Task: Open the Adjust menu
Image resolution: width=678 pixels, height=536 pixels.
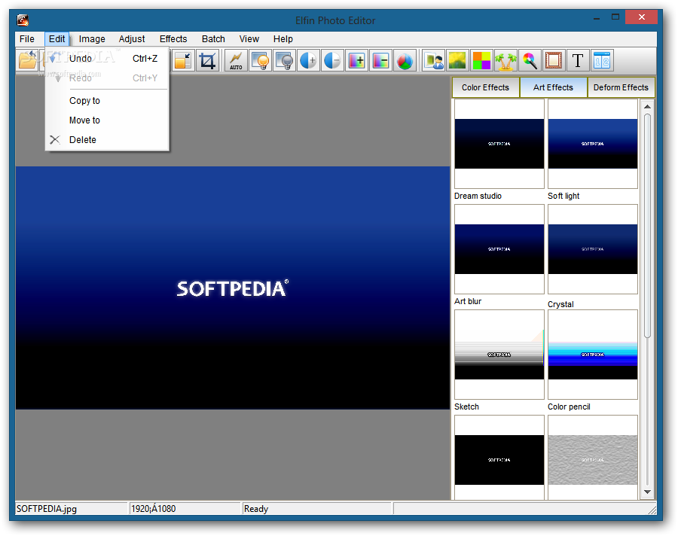Action: click(x=132, y=39)
